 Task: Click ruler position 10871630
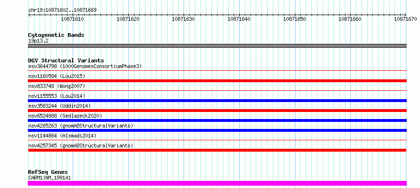click(184, 19)
